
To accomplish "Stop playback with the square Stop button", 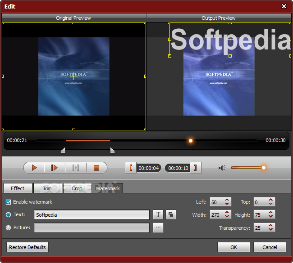I will click(96, 168).
